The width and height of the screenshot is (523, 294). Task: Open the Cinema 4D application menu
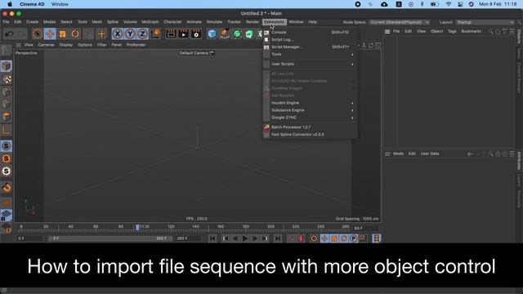32,4
